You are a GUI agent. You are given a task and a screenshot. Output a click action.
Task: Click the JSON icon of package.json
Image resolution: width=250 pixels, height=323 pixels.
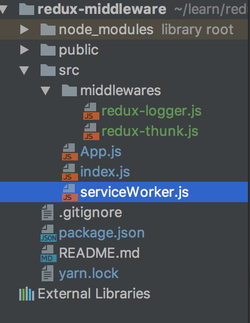[x=49, y=233]
